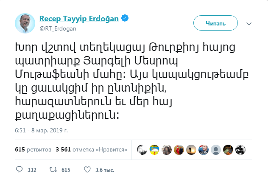Open the Recep Tayyip Erdoğan name link
The width and height of the screenshot is (268, 185).
[x=79, y=19]
